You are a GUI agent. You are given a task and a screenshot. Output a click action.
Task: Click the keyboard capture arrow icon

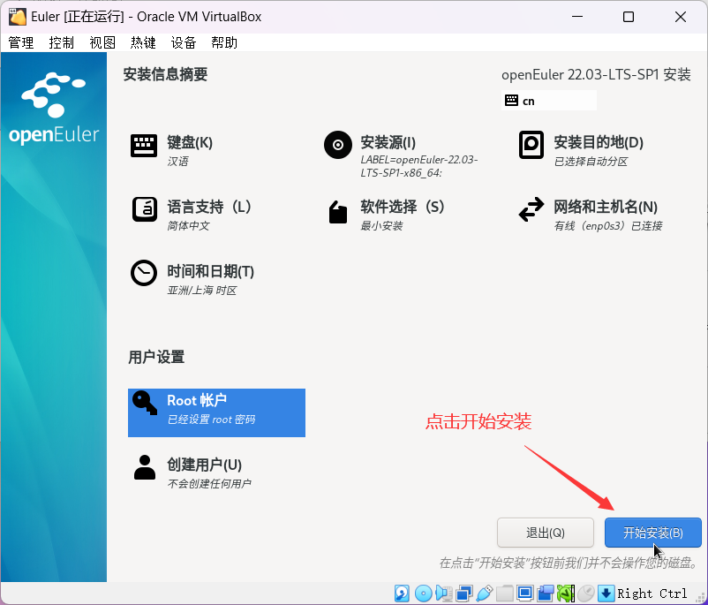(606, 594)
